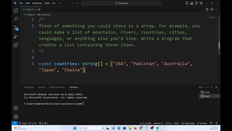Click the Exercise20 command center search box
The width and height of the screenshot is (232, 131).
(121, 3)
